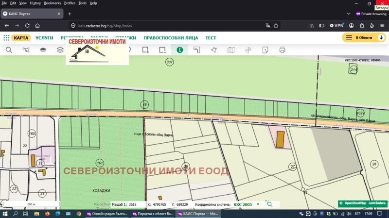The image size is (389, 218).
Task: Select the crosshair coordinate tool
Action: [x=248, y=50]
